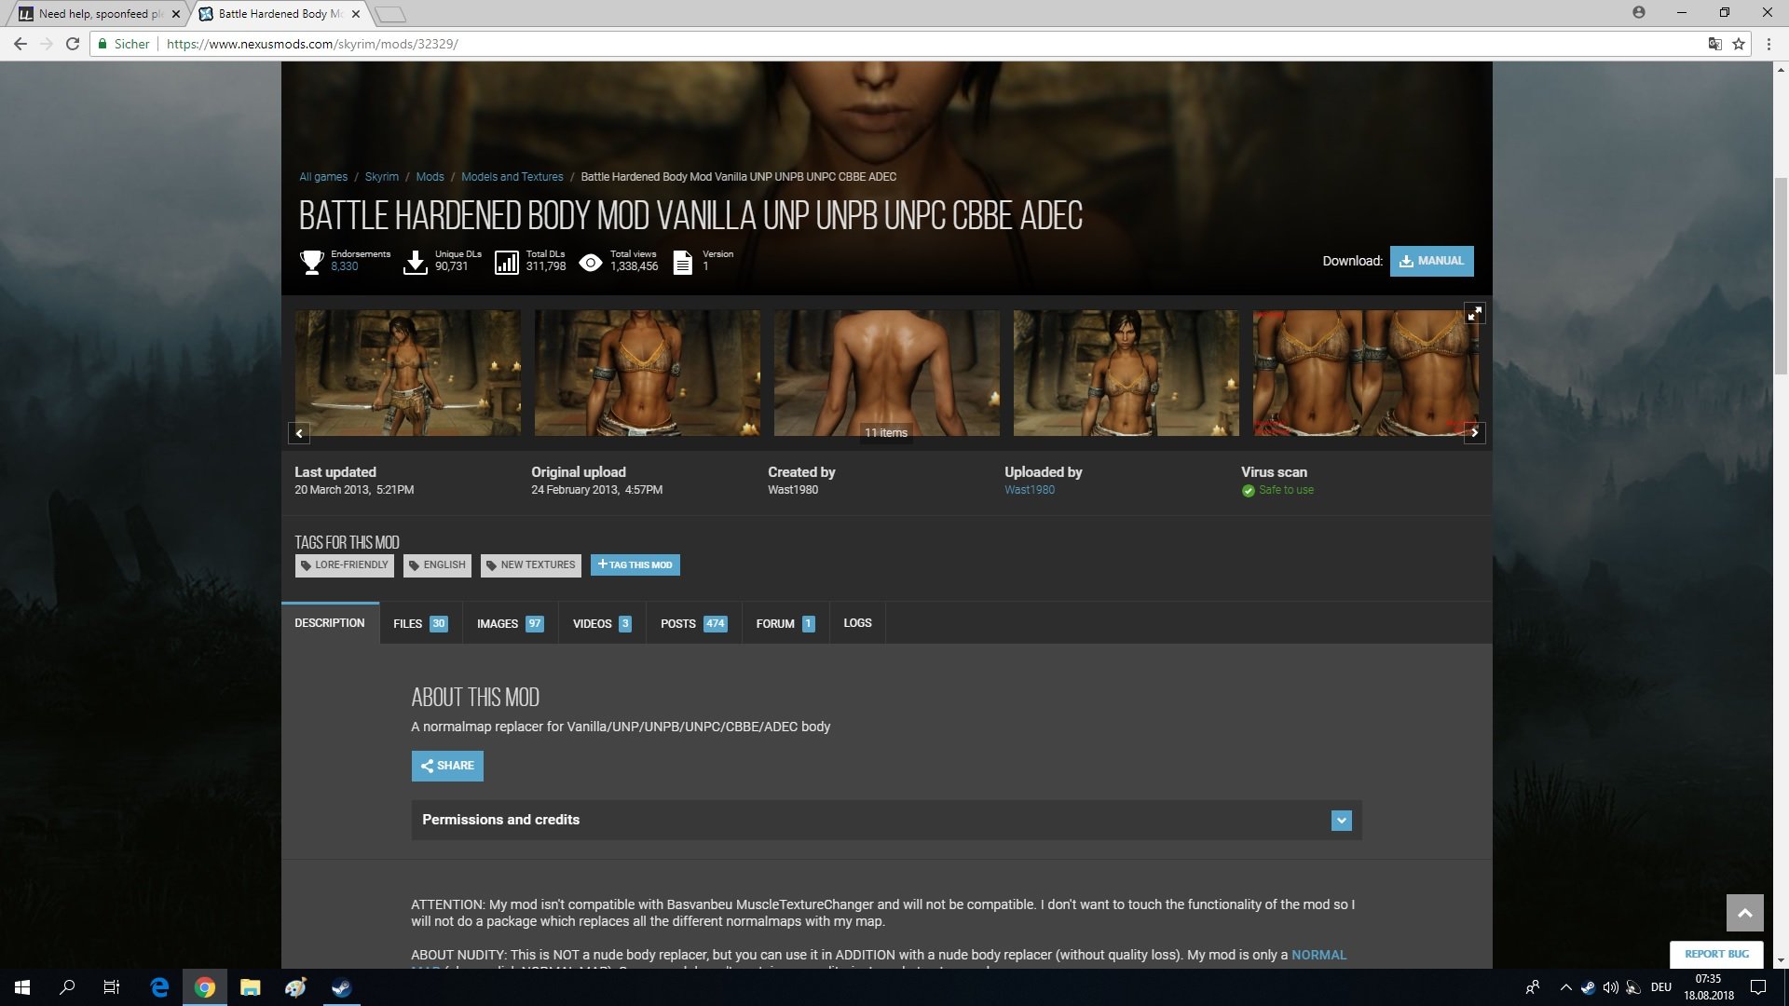Image resolution: width=1789 pixels, height=1006 pixels.
Task: Jump to page top with the up-arrow button
Action: [1745, 913]
